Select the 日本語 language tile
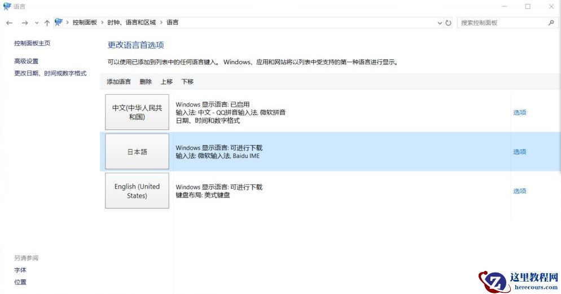This screenshot has height=294, width=561. [x=137, y=152]
